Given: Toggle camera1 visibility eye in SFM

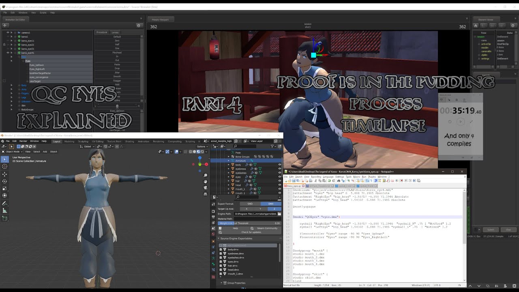Looking at the screenshot, I should 8,32.
